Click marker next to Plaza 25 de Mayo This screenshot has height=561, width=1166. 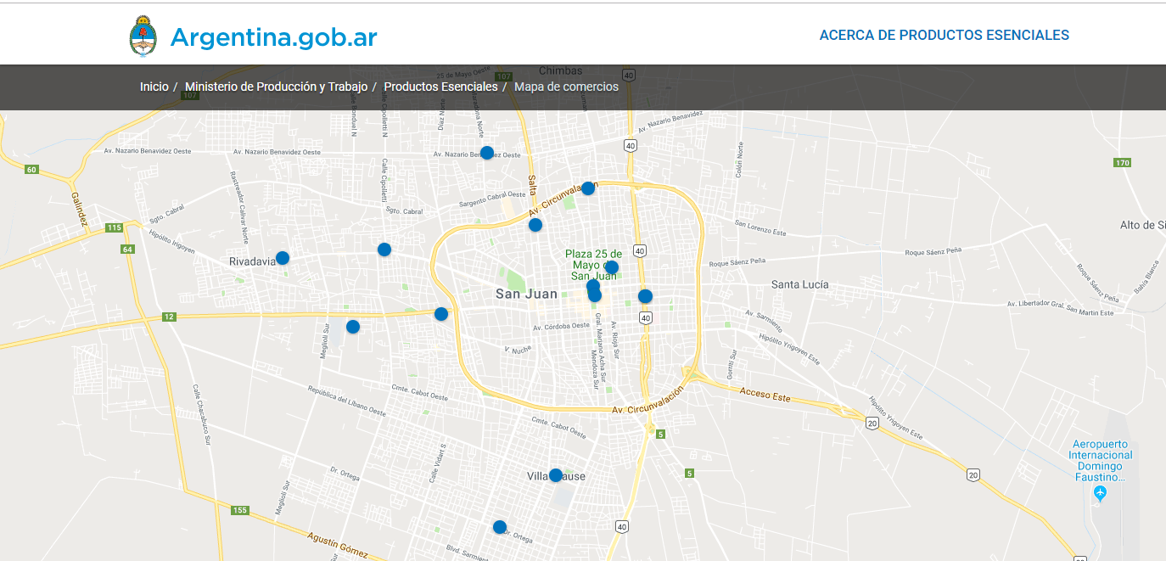[x=611, y=267]
